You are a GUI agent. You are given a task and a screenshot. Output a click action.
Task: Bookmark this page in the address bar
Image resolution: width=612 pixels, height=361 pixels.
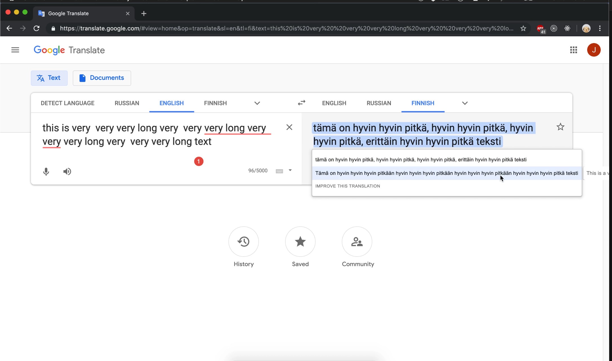tap(523, 28)
